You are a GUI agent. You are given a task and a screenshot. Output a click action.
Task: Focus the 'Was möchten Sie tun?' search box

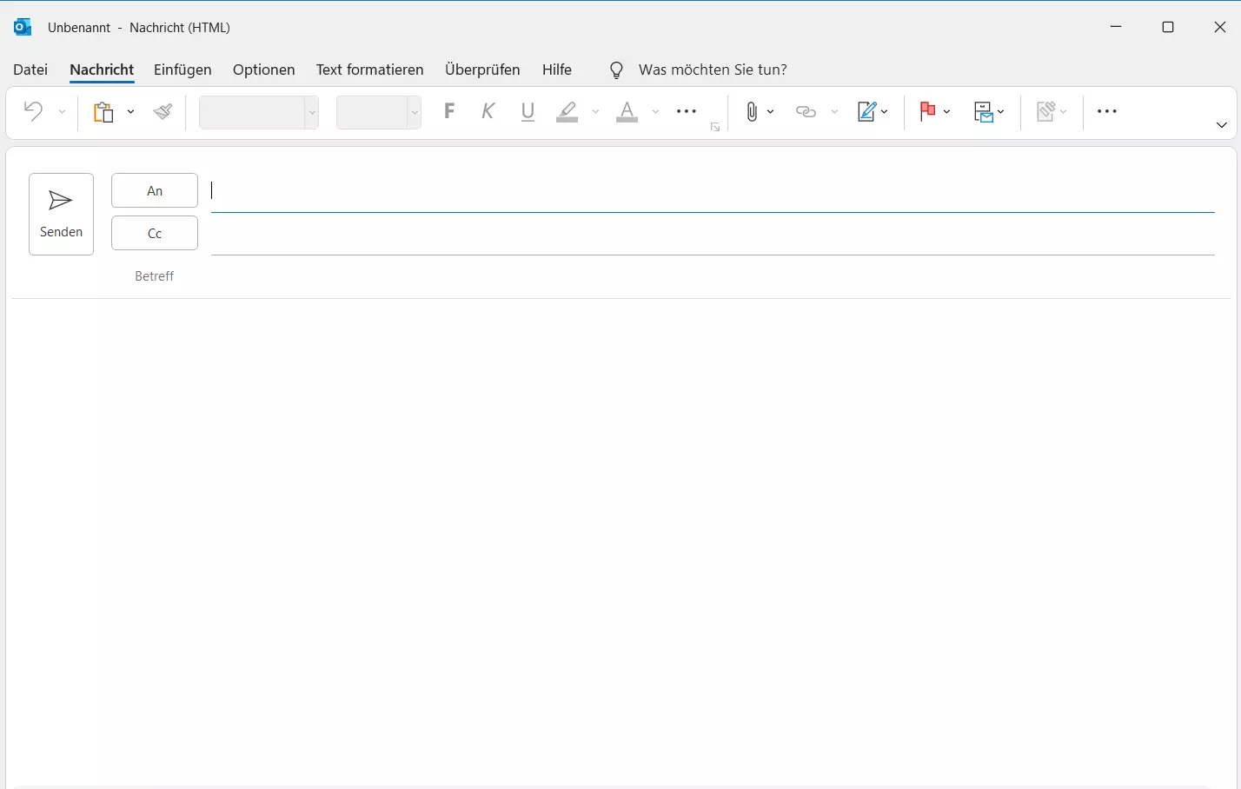(x=713, y=70)
